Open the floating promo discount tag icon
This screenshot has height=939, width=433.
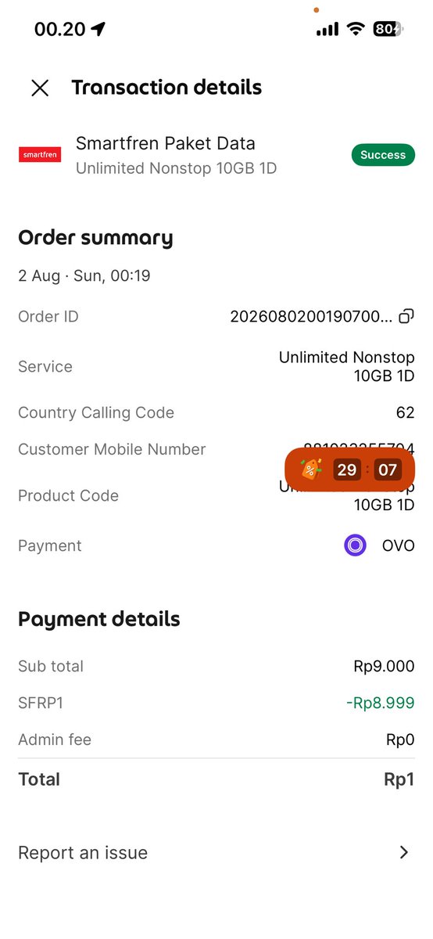311,469
